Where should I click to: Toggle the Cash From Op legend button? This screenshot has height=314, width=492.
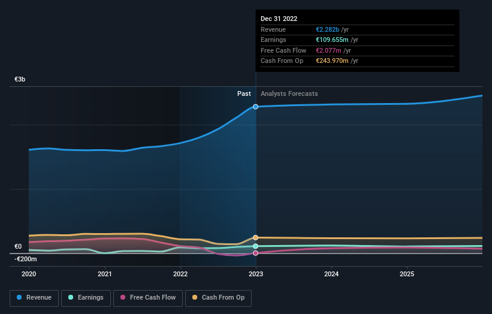point(218,298)
